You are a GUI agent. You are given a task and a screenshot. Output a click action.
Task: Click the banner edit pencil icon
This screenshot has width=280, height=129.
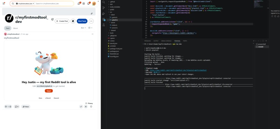pos(92,14)
